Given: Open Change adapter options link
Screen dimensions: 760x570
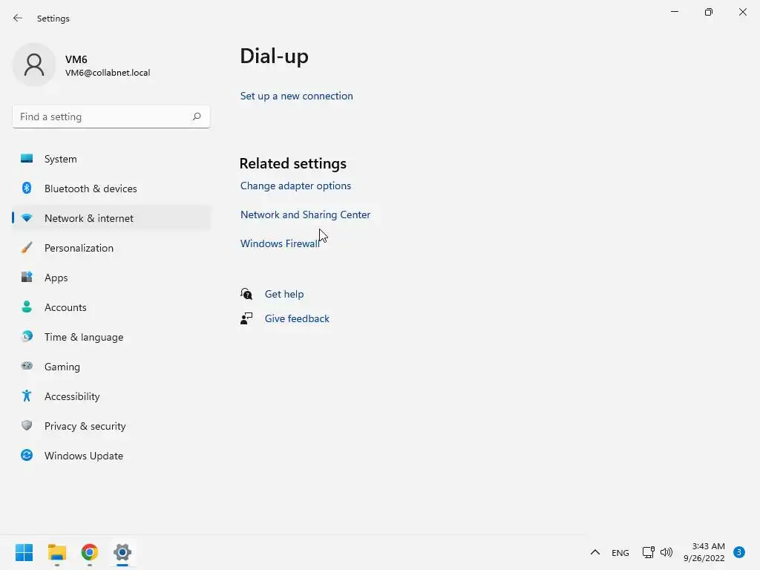Looking at the screenshot, I should pos(295,186).
